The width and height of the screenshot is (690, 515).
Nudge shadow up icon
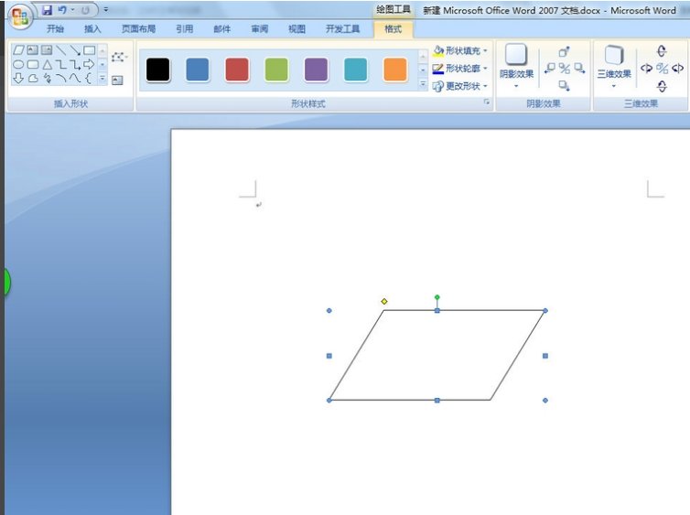point(564,52)
